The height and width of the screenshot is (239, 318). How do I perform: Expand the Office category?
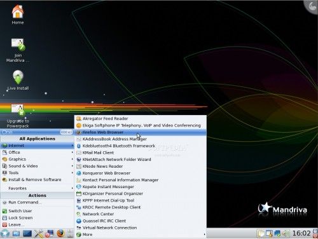pyautogui.click(x=38, y=153)
